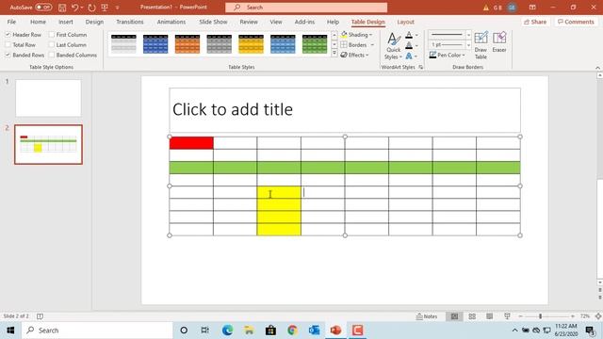The height and width of the screenshot is (339, 603).
Task: Switch to Normal view
Action: 454,316
